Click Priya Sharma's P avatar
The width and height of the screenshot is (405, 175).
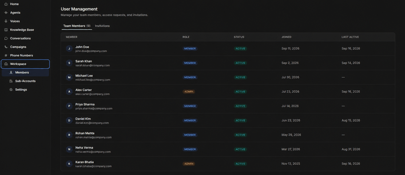click(69, 106)
